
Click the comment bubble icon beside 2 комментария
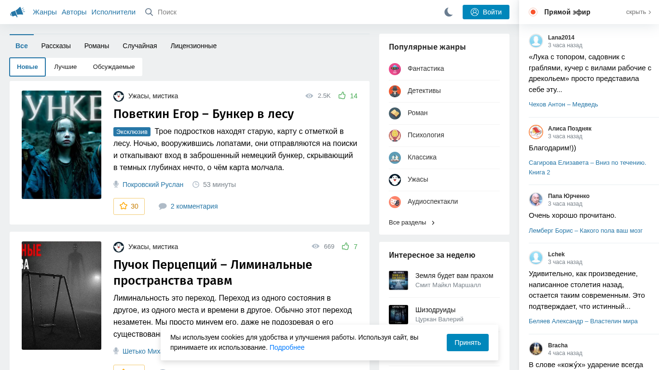pyautogui.click(x=163, y=206)
